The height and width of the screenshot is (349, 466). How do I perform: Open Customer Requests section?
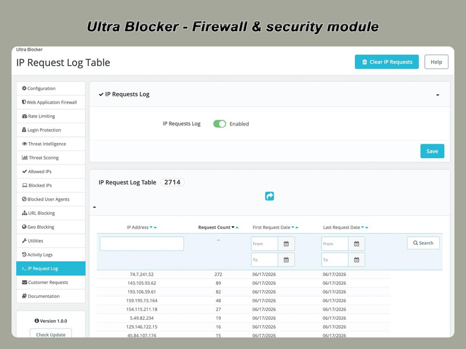click(x=51, y=282)
